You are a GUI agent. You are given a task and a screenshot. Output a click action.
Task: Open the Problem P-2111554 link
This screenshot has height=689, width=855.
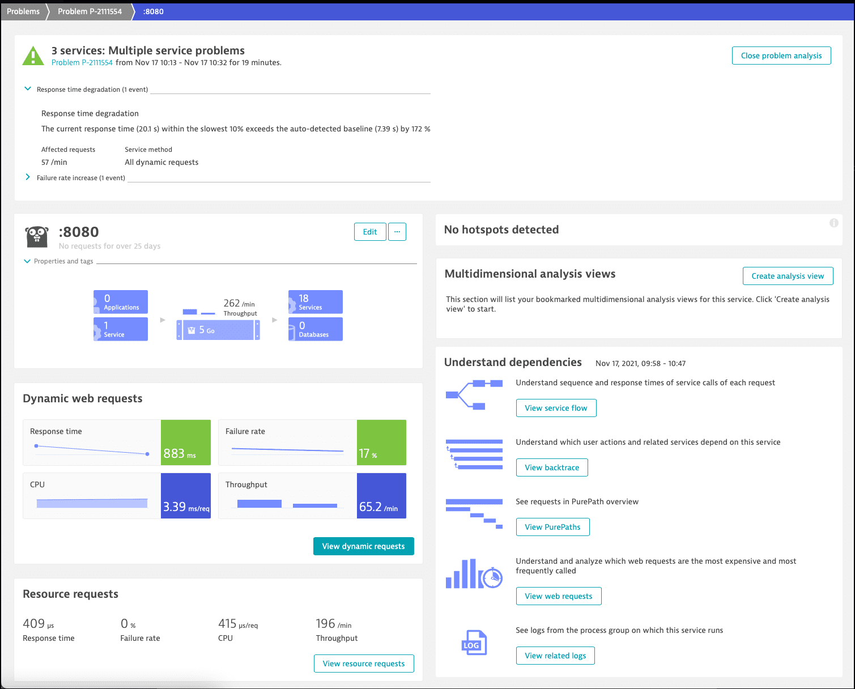[x=82, y=62]
